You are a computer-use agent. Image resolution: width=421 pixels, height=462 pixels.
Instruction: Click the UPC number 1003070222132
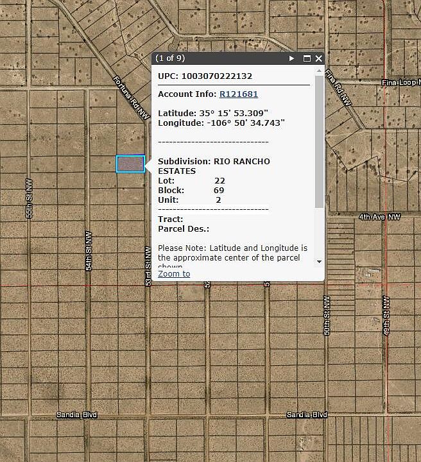pyautogui.click(x=216, y=76)
